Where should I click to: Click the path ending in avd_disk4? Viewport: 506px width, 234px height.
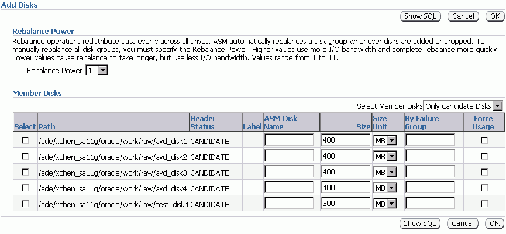(x=113, y=188)
